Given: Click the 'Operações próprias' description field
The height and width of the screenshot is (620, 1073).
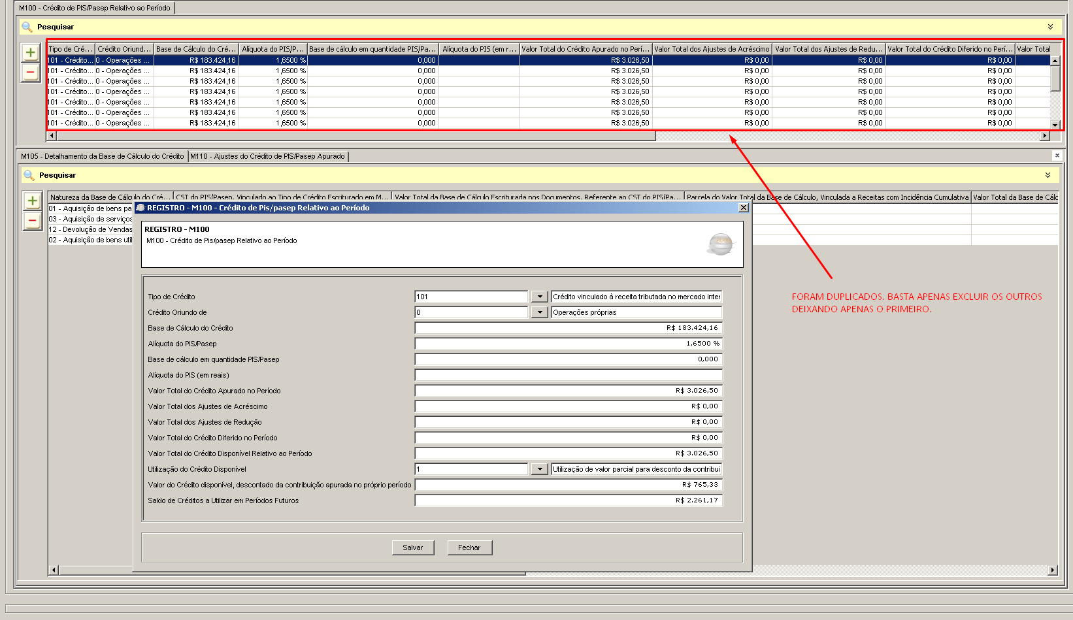Looking at the screenshot, I should tap(636, 312).
